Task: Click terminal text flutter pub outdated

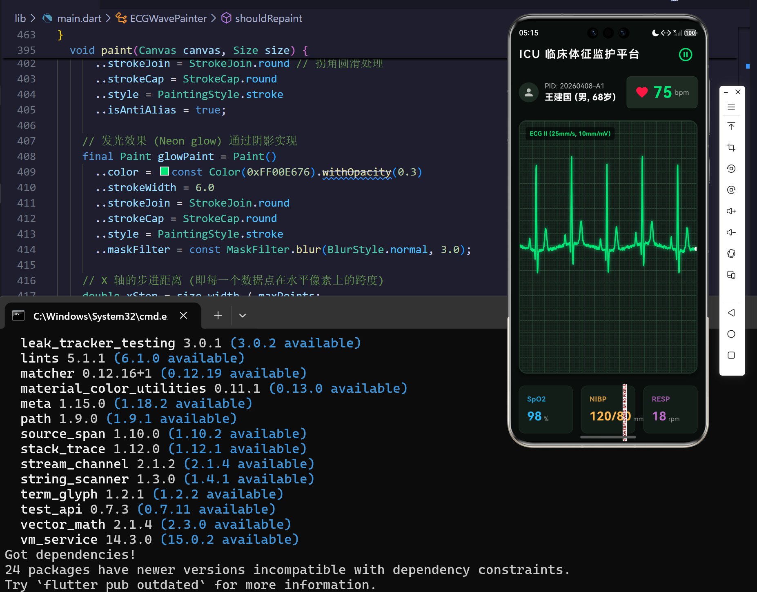Action: pos(121,585)
